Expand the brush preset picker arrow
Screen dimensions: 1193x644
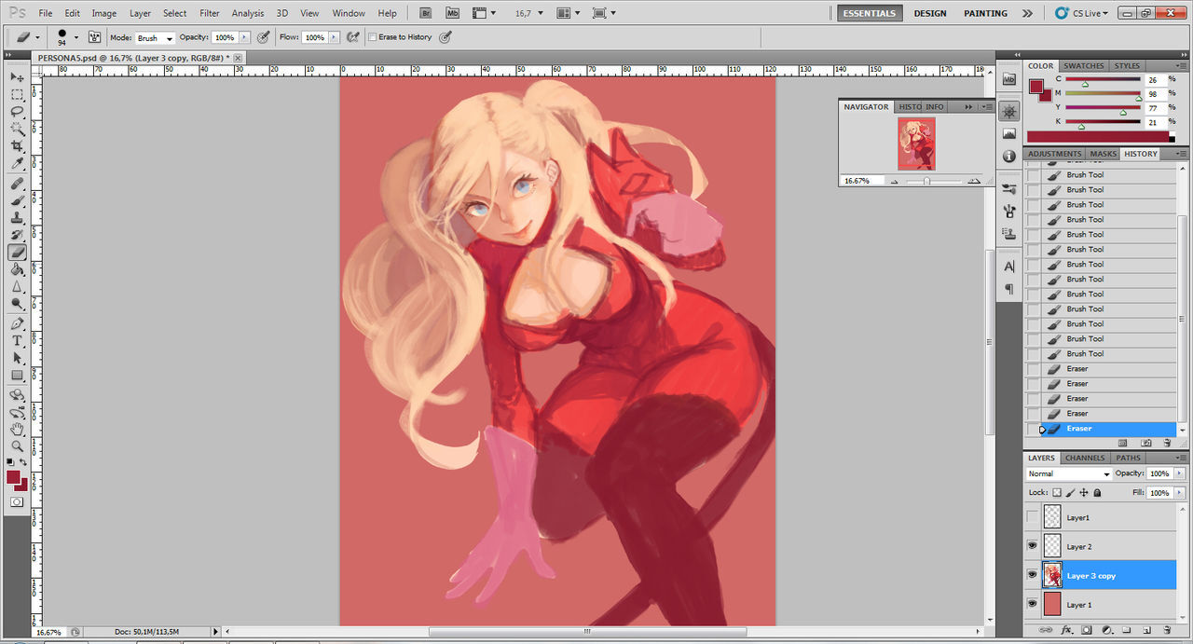pyautogui.click(x=75, y=38)
